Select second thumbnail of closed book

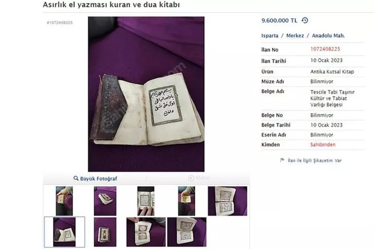point(105,201)
